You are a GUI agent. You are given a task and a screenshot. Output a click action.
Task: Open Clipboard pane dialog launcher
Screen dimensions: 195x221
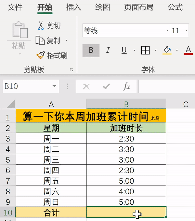(x=71, y=70)
